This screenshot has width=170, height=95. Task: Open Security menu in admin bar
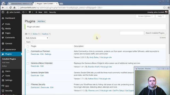click(x=53, y=12)
